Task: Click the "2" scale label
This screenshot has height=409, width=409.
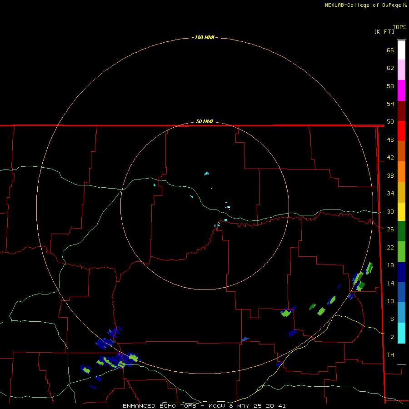Action: tap(392, 337)
